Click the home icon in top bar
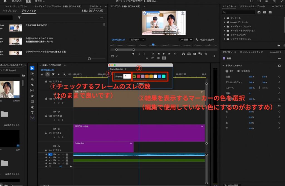Image resolution: width=285 pixels, height=186 pixels. (5, 1)
